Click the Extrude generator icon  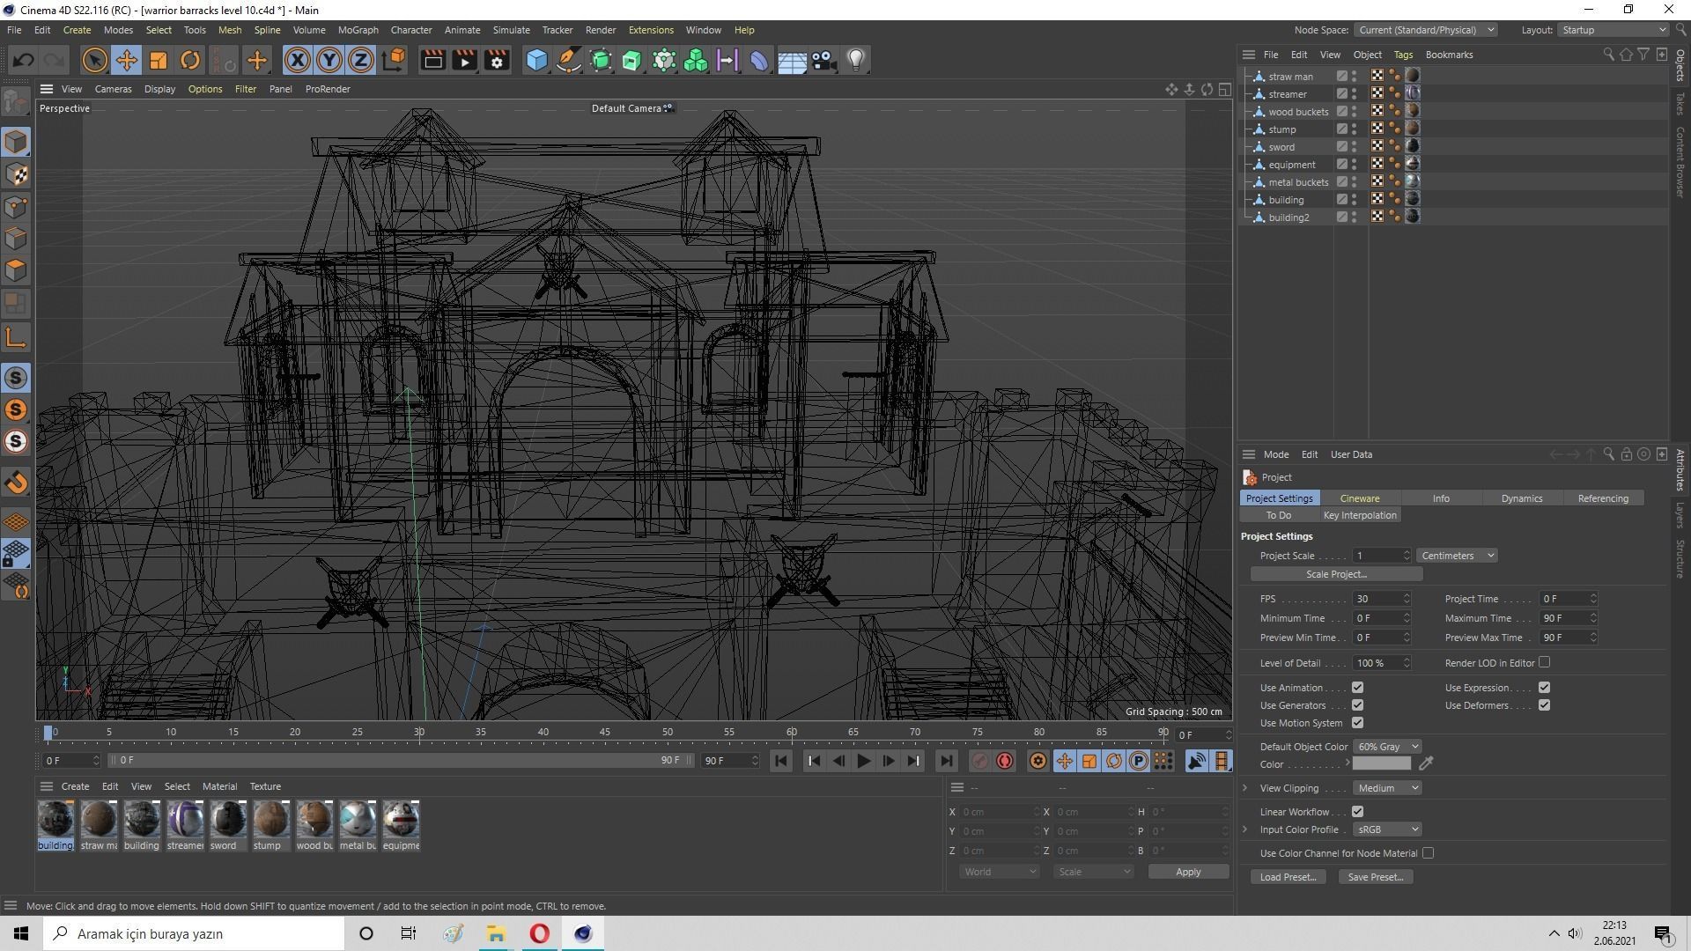tap(632, 60)
